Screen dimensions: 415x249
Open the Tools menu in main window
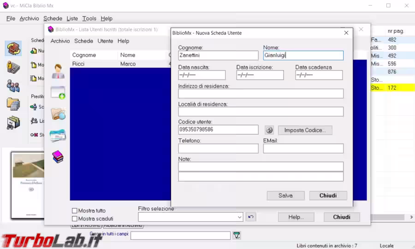(89, 18)
